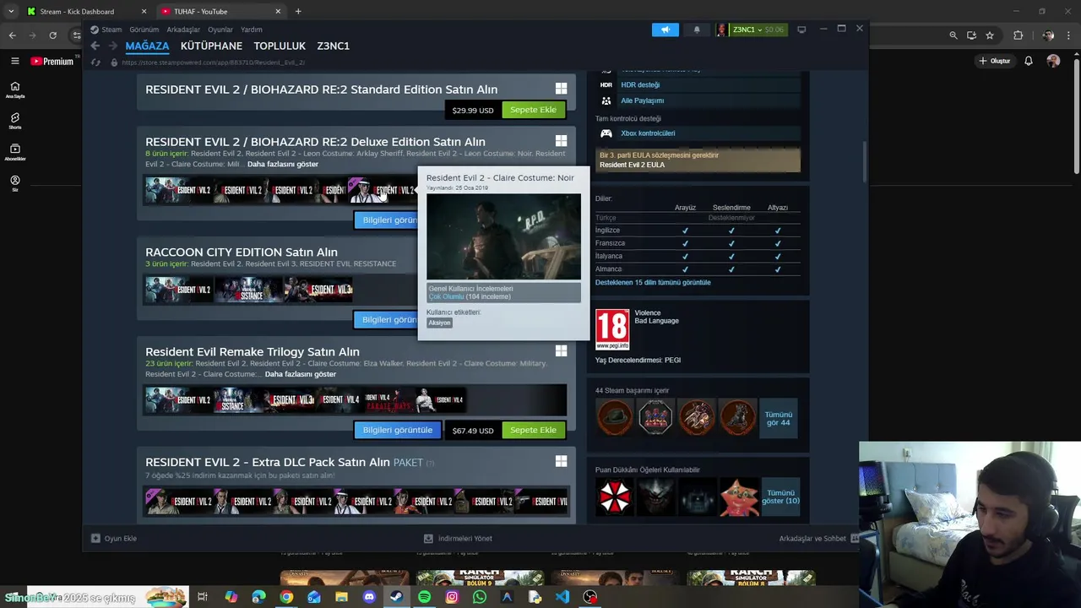Open Steam menu in menu bar
This screenshot has width=1081, height=608.
click(111, 30)
